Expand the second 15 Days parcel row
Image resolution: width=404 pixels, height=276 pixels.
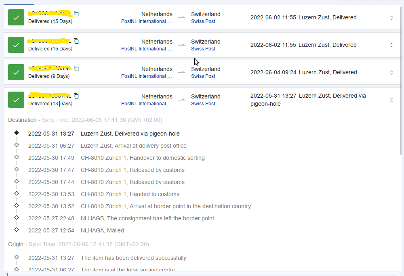(x=391, y=45)
